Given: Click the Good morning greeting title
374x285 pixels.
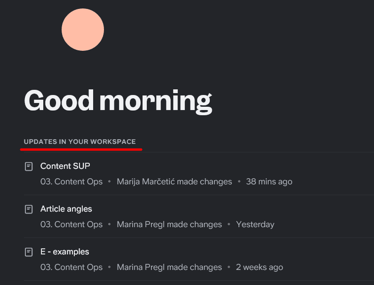Looking at the screenshot, I should pos(118,100).
